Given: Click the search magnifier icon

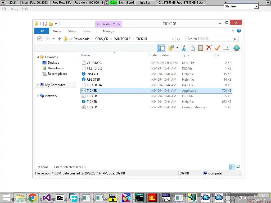Looking at the screenshot, I should [235, 39].
